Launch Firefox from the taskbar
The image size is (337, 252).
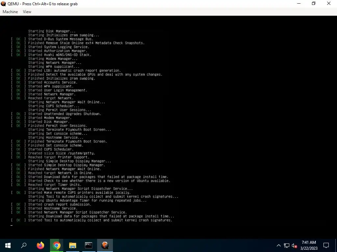click(x=40, y=245)
